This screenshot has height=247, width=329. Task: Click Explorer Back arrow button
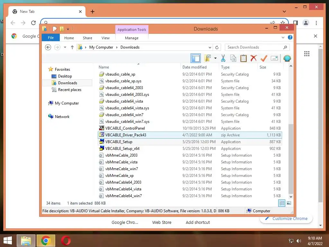click(x=48, y=47)
